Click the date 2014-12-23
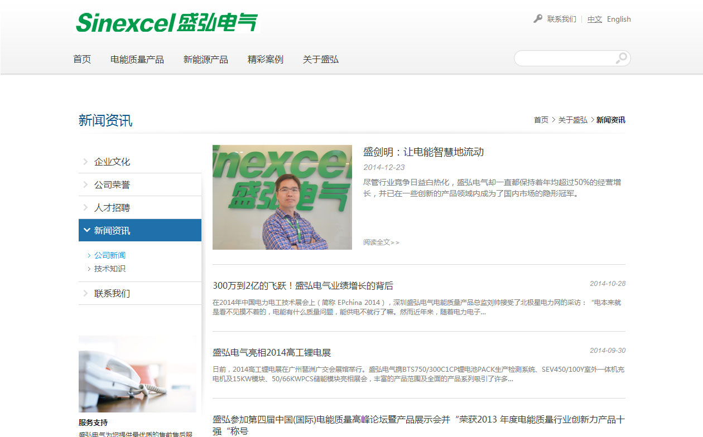 tap(384, 167)
